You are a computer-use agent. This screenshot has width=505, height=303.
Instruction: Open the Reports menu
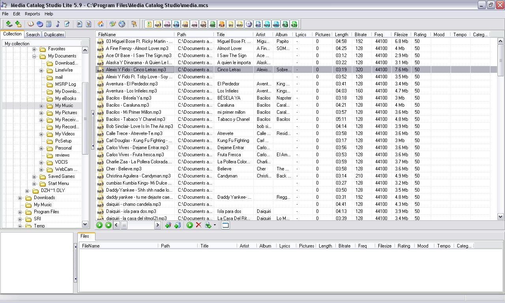point(32,14)
